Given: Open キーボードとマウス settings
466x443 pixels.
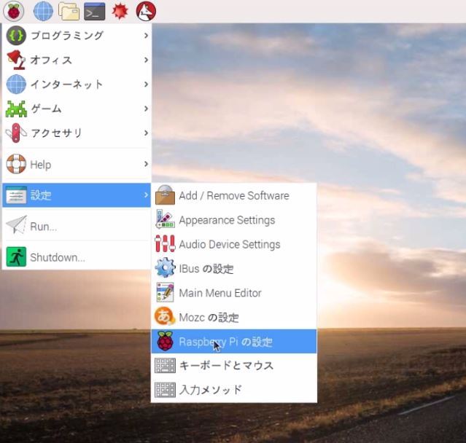Looking at the screenshot, I should [226, 365].
